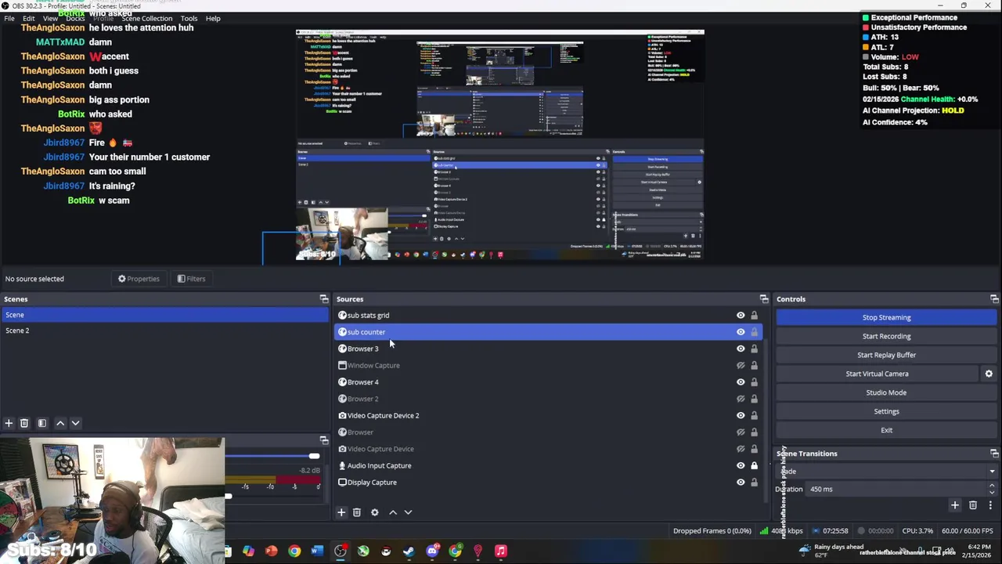Image resolution: width=1002 pixels, height=564 pixels.
Task: Click Start Replay Buffer button
Action: click(887, 355)
